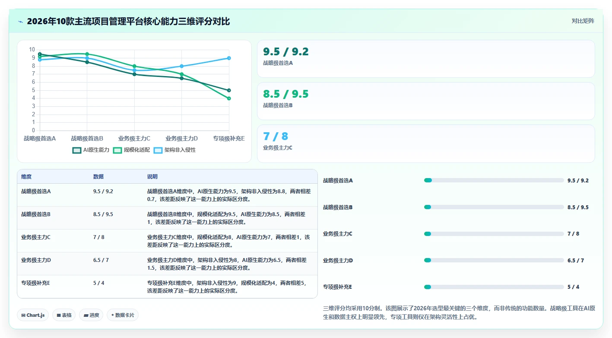Click the 专项级补充E x-axis label on chart

[229, 138]
